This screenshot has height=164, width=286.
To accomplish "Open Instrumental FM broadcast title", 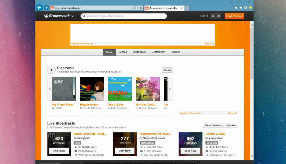I will tap(156, 134).
